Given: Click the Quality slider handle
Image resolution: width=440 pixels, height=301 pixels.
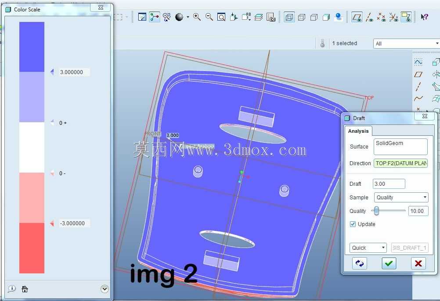Looking at the screenshot, I should pos(376,211).
